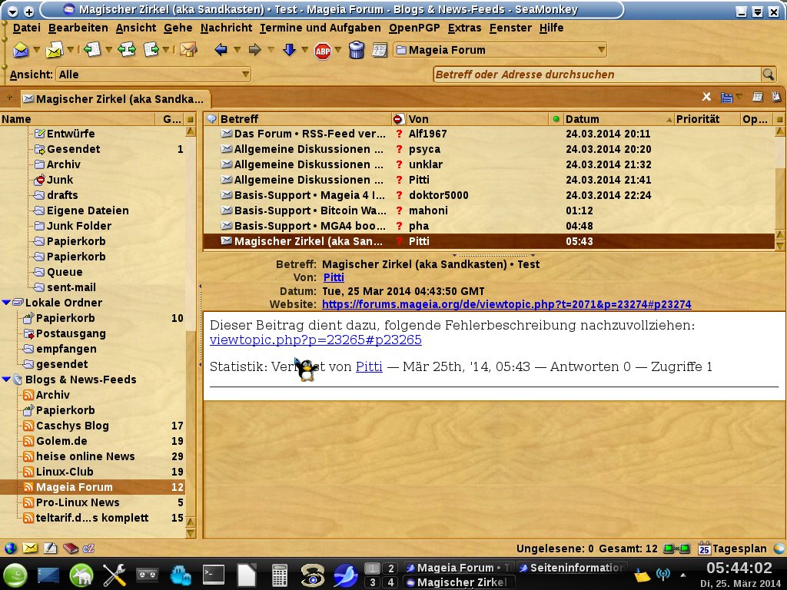The image size is (787, 590).
Task: Open the calculator icon in the taskbar
Action: 280,575
